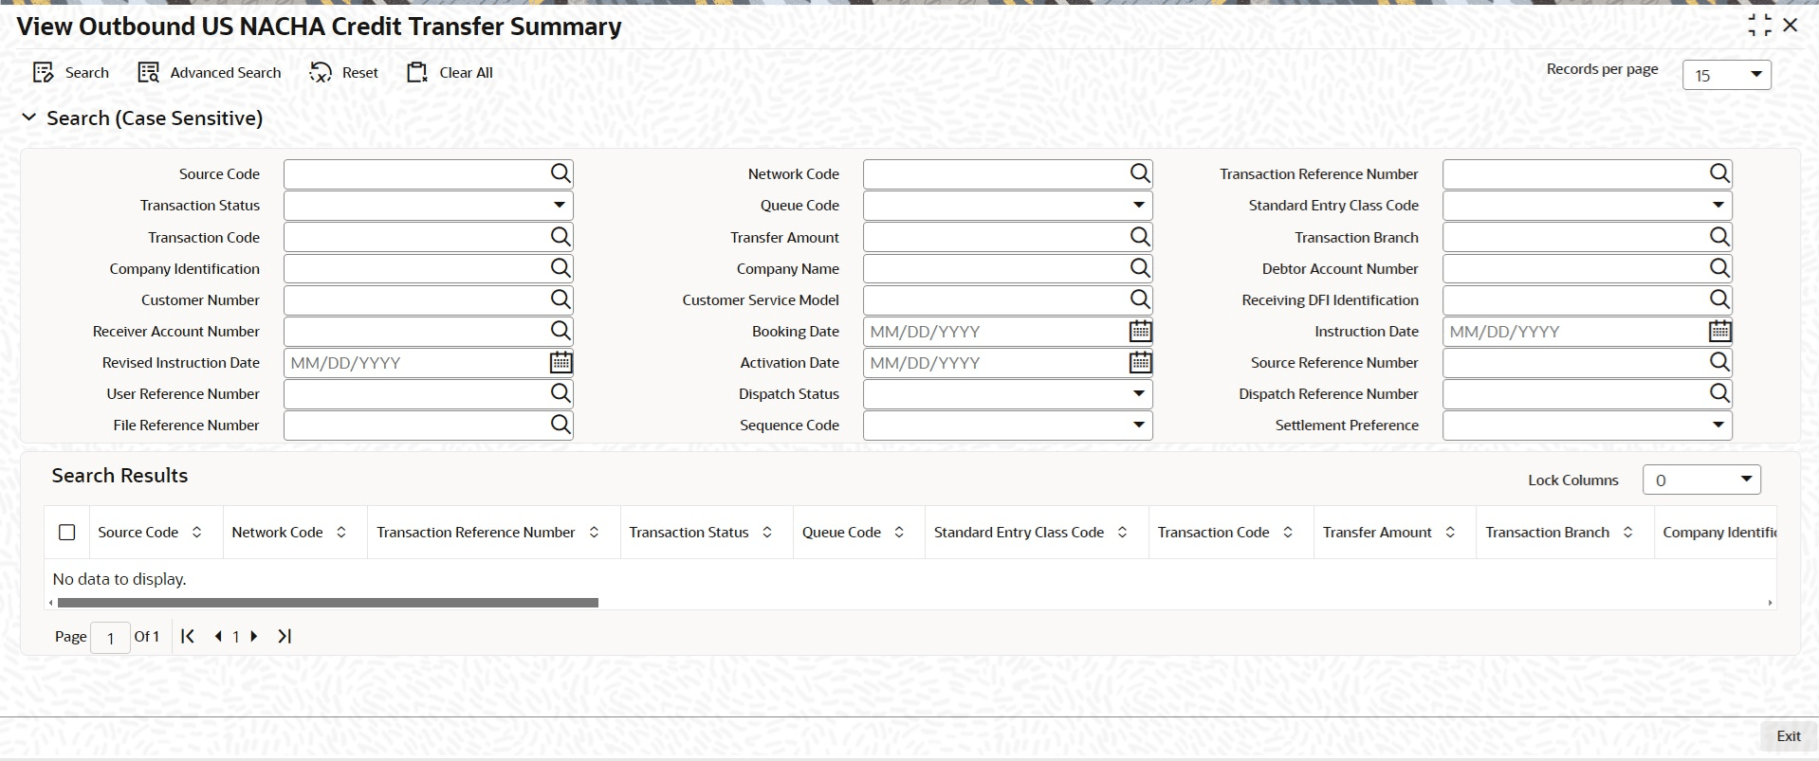This screenshot has height=761, width=1819.
Task: Sort results by Transaction Status column
Action: click(x=767, y=533)
